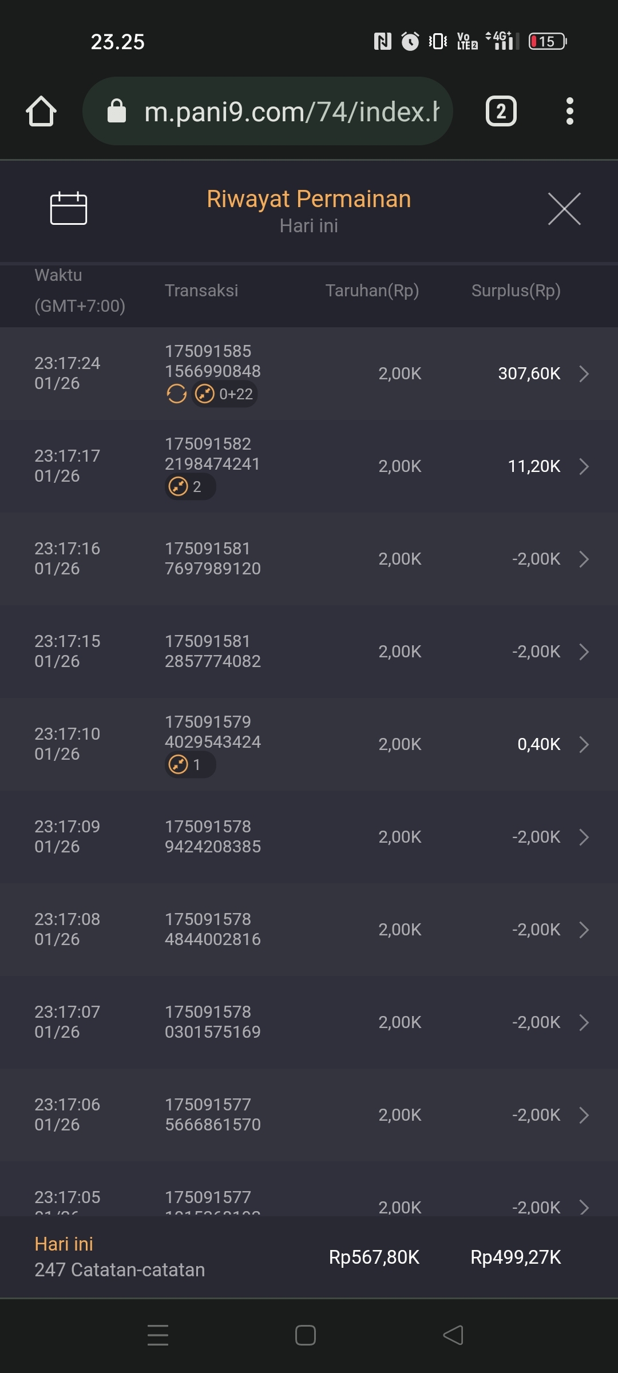This screenshot has width=618, height=1373.
Task: Open details chevron for 23:17:09 entry
Action: [x=584, y=837]
